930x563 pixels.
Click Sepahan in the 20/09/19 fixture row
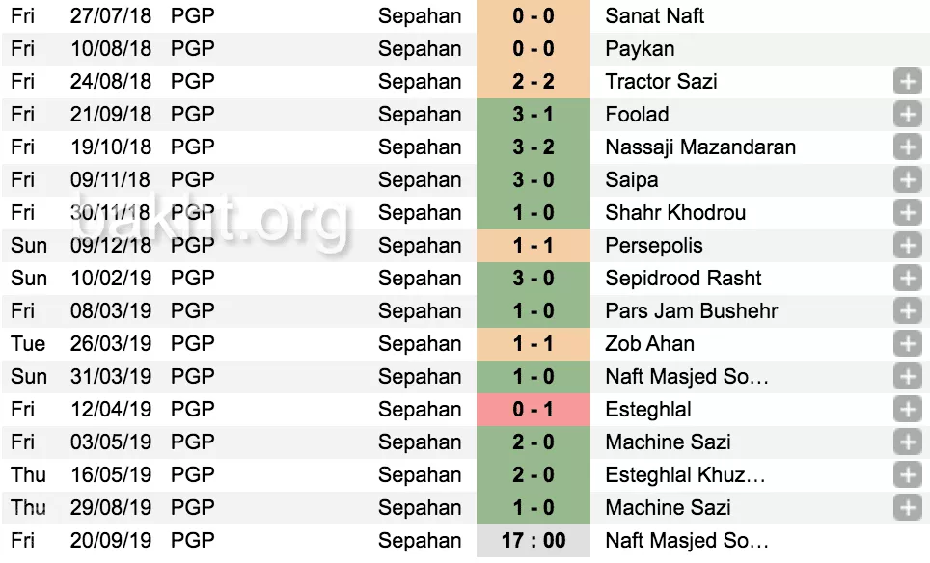(420, 541)
